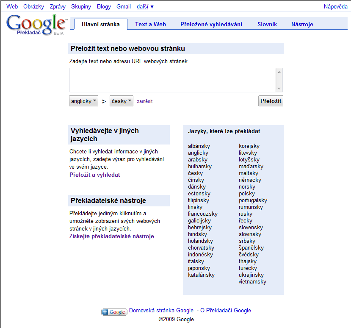Image resolution: width=351 pixels, height=328 pixels.
Task: Open the Text a Web tab
Action: point(150,24)
